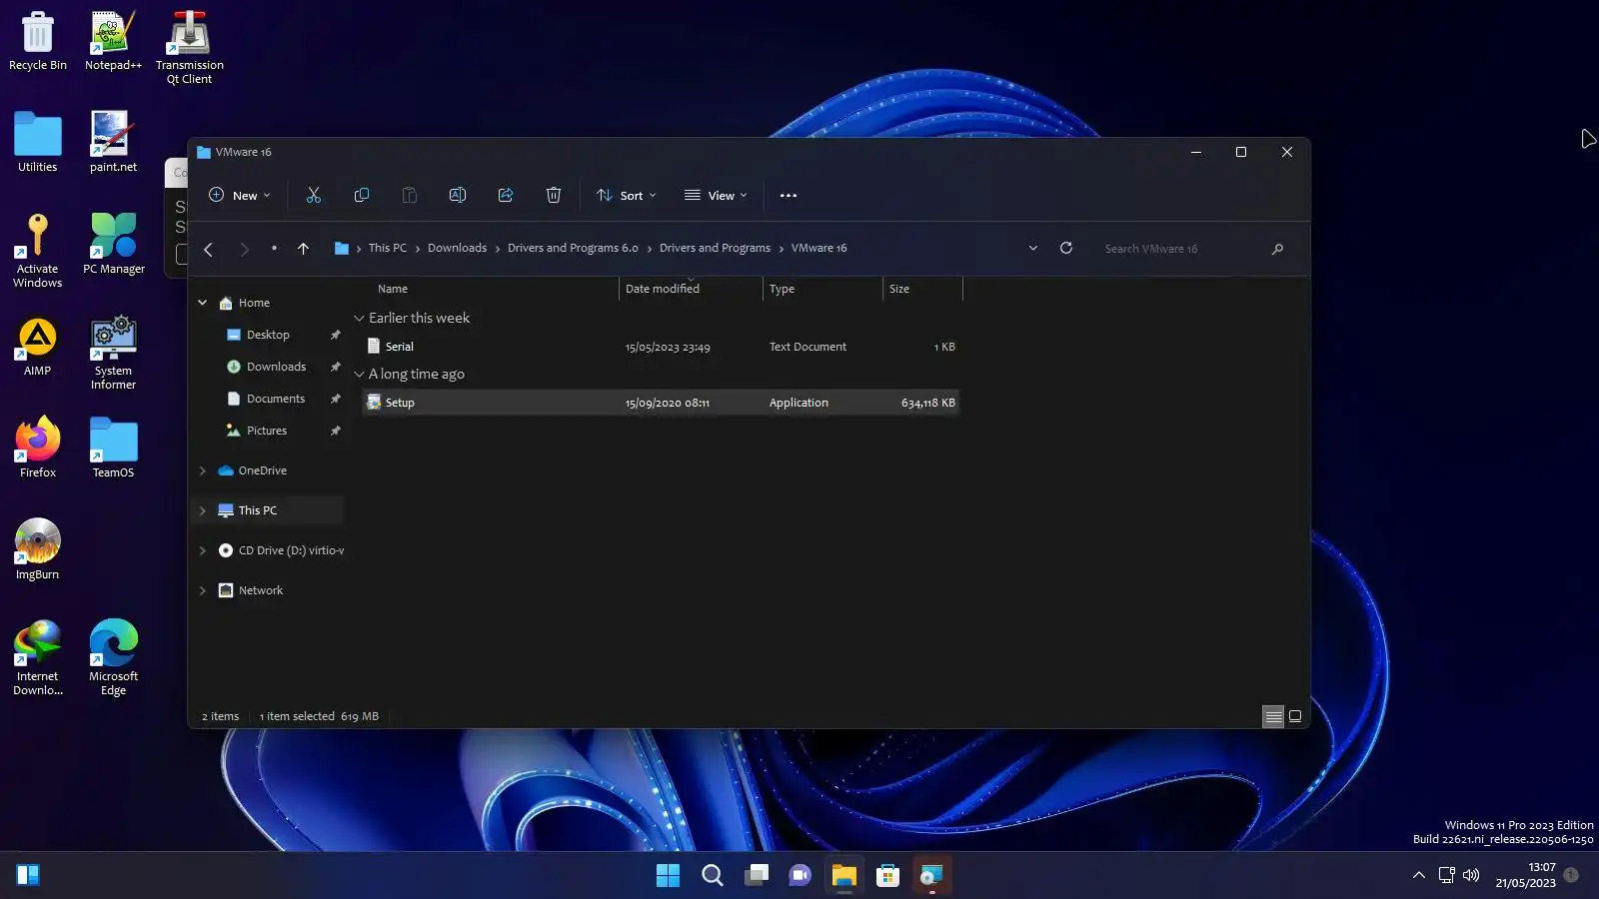The width and height of the screenshot is (1599, 899).
Task: Share the selected file
Action: point(506,196)
